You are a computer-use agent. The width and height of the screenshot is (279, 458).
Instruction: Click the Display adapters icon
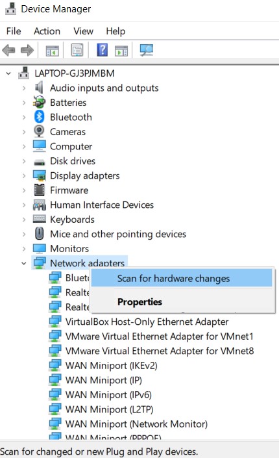(39, 175)
